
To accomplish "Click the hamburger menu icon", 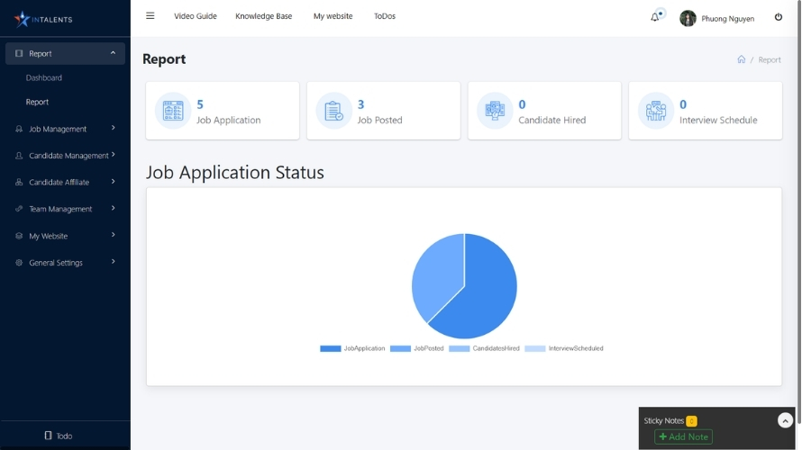I will (150, 16).
